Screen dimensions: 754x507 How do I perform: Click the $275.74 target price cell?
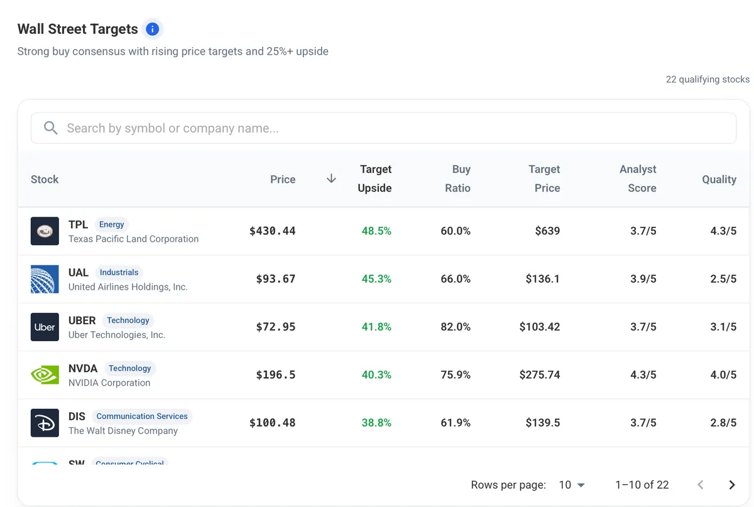[x=540, y=375]
